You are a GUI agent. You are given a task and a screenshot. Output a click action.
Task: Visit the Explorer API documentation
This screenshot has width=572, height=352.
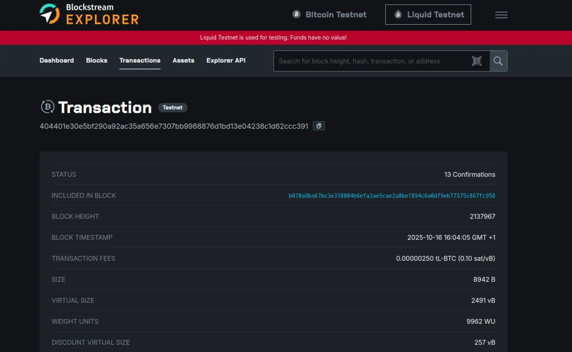tap(226, 60)
